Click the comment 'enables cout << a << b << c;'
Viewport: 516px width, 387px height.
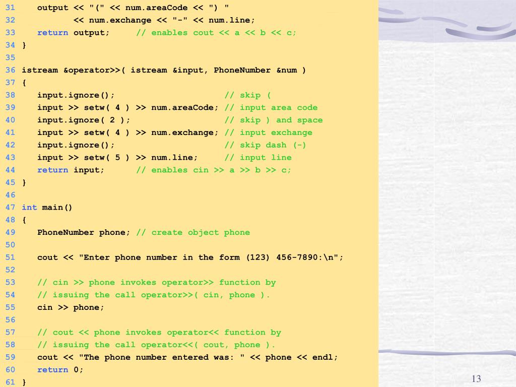223,33
